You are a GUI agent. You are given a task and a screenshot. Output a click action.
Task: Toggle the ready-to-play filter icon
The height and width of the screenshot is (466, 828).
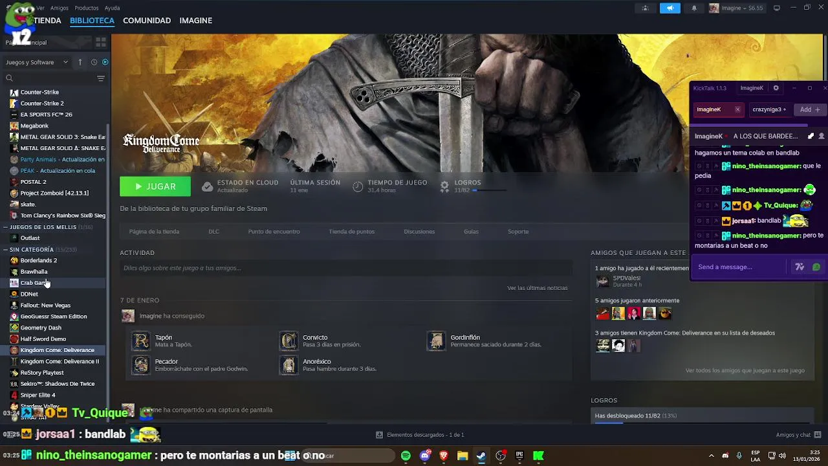(x=105, y=62)
